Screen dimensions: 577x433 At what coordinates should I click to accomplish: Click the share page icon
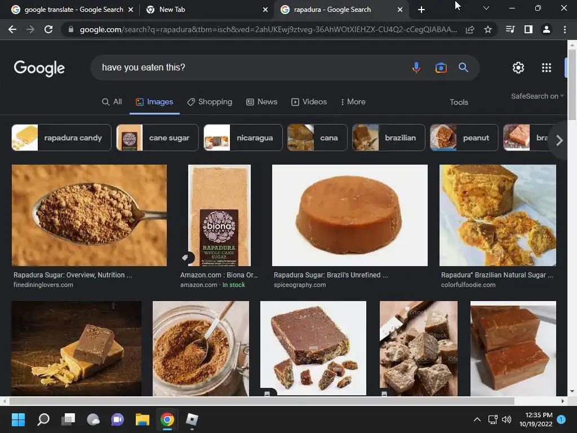[470, 29]
